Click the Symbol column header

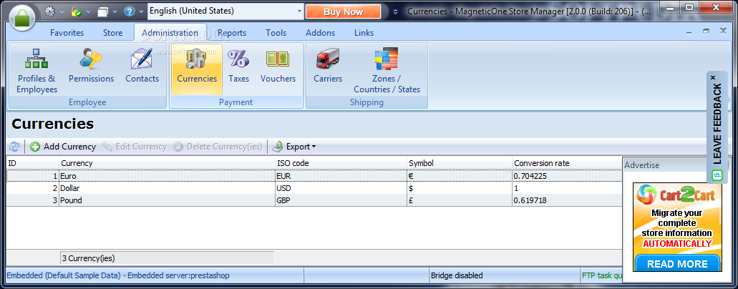click(x=460, y=163)
